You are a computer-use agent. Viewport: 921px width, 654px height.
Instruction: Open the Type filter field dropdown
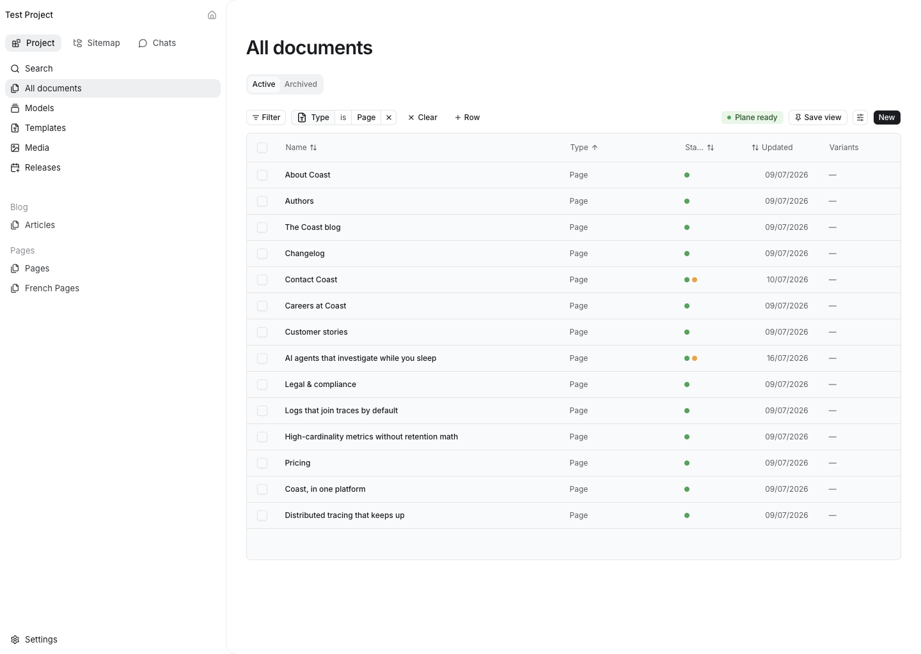tap(313, 118)
